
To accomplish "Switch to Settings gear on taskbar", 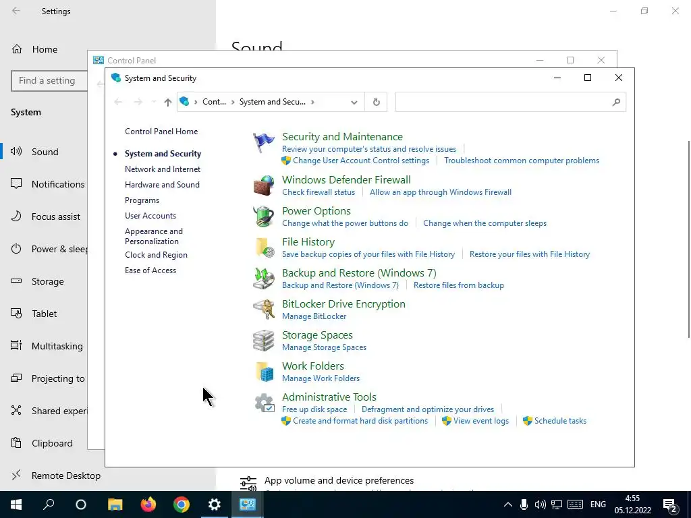I will click(x=214, y=505).
